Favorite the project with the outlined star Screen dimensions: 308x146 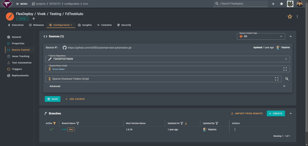coord(290,17)
